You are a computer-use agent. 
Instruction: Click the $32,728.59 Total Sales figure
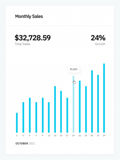click(x=33, y=38)
